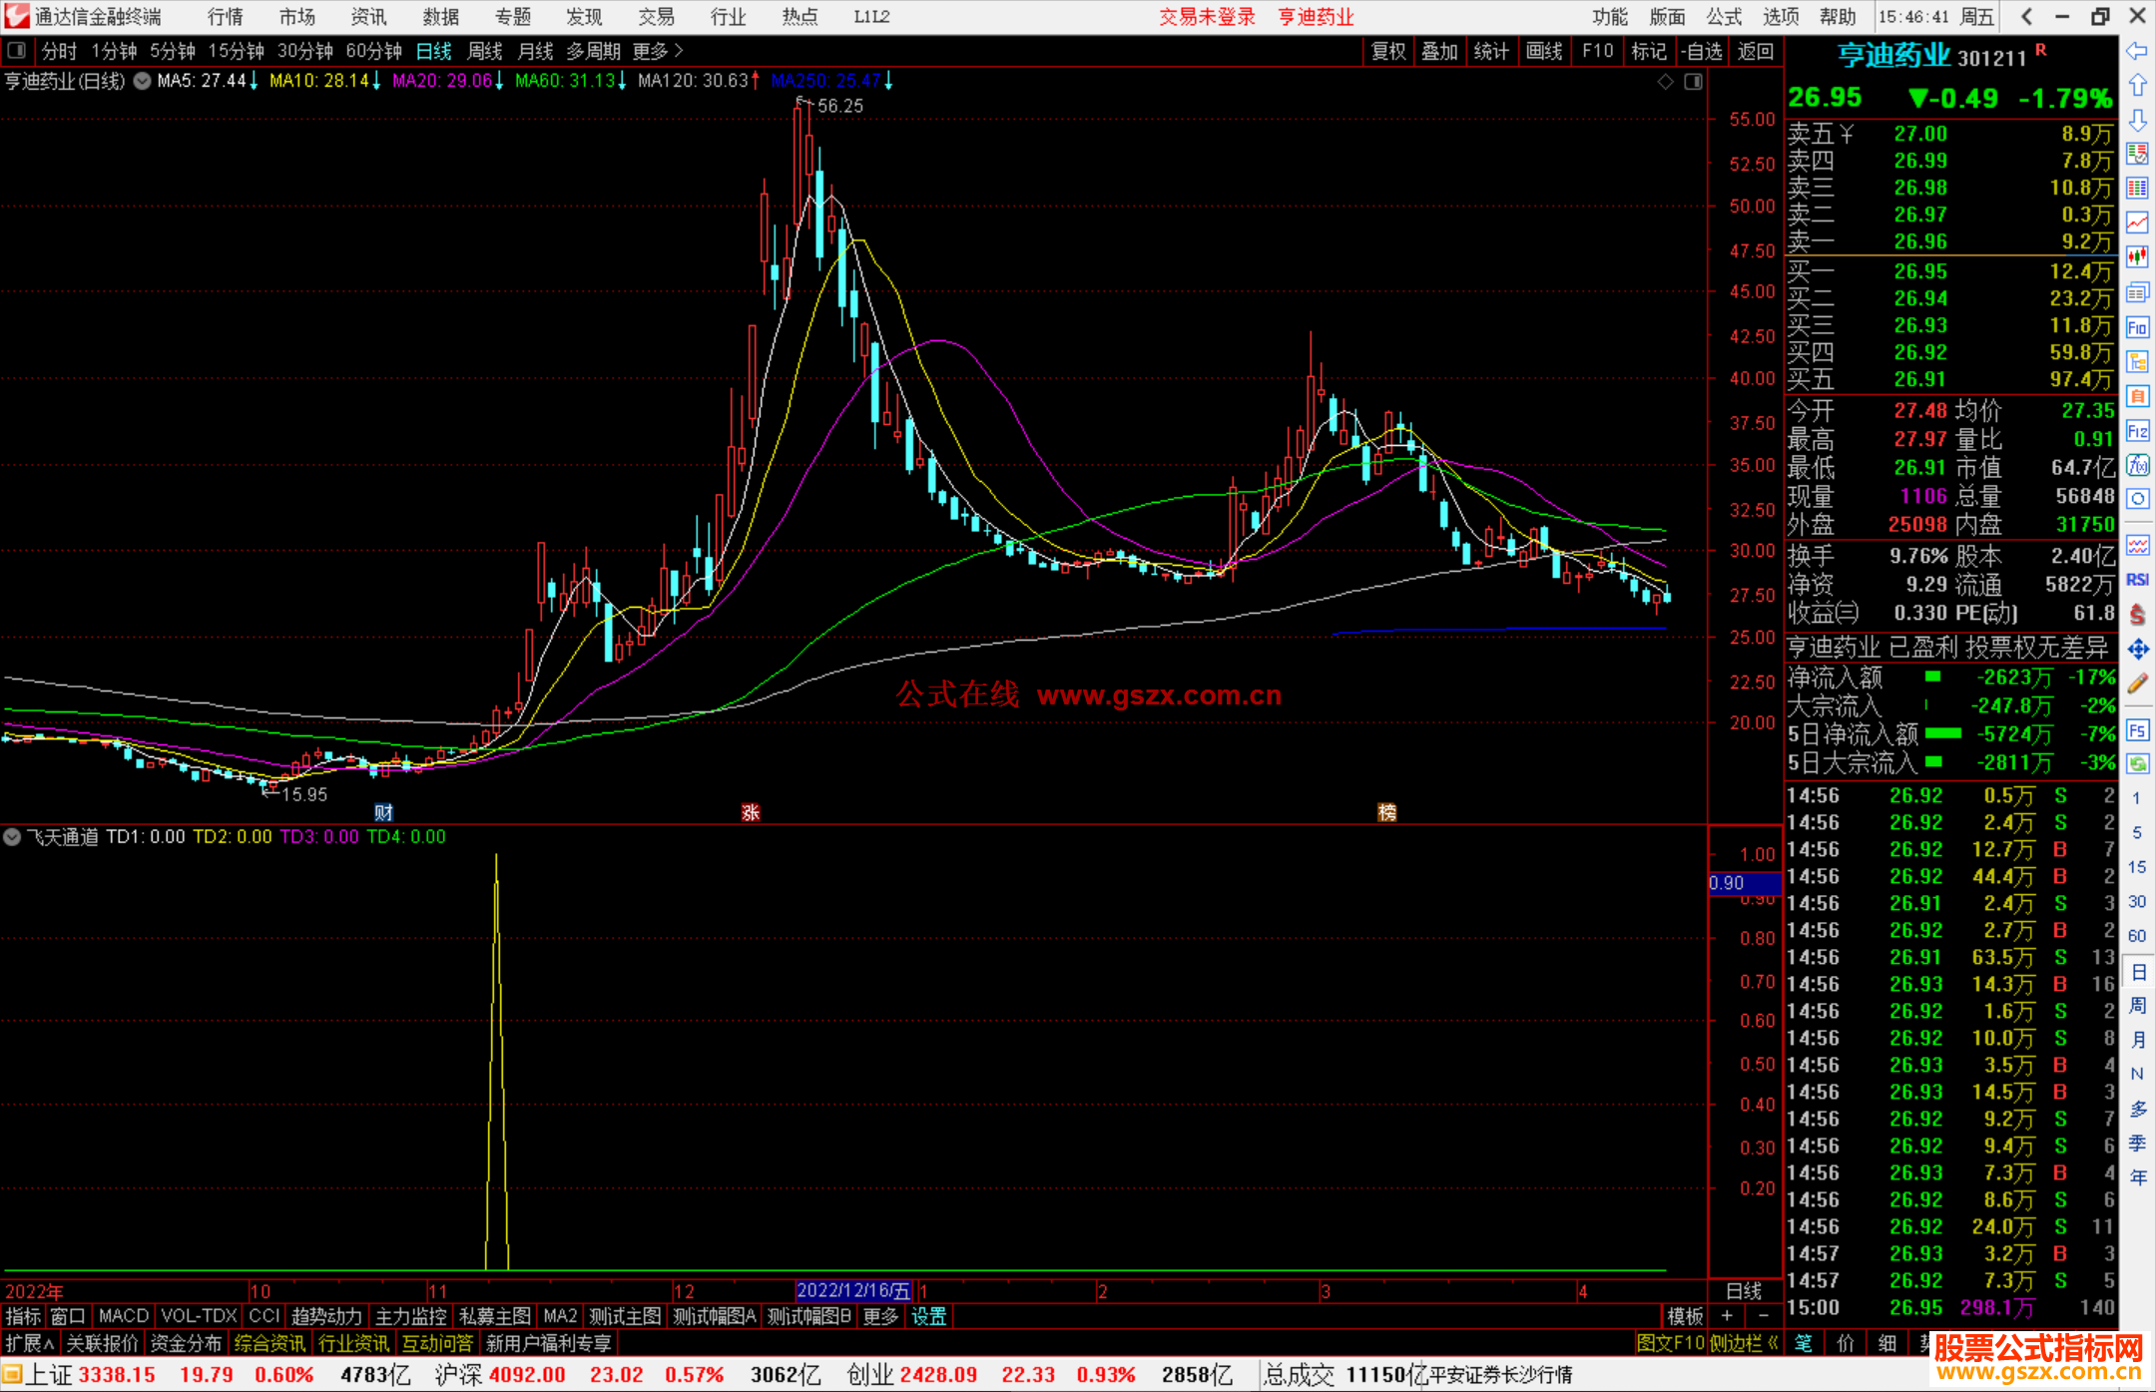Toggle the panel icon left of 分时
This screenshot has width=2156, height=1392.
point(16,50)
